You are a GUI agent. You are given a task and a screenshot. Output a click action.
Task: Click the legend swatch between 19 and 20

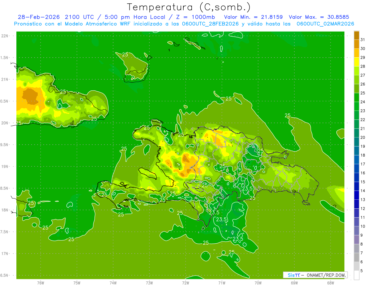(x=356, y=142)
